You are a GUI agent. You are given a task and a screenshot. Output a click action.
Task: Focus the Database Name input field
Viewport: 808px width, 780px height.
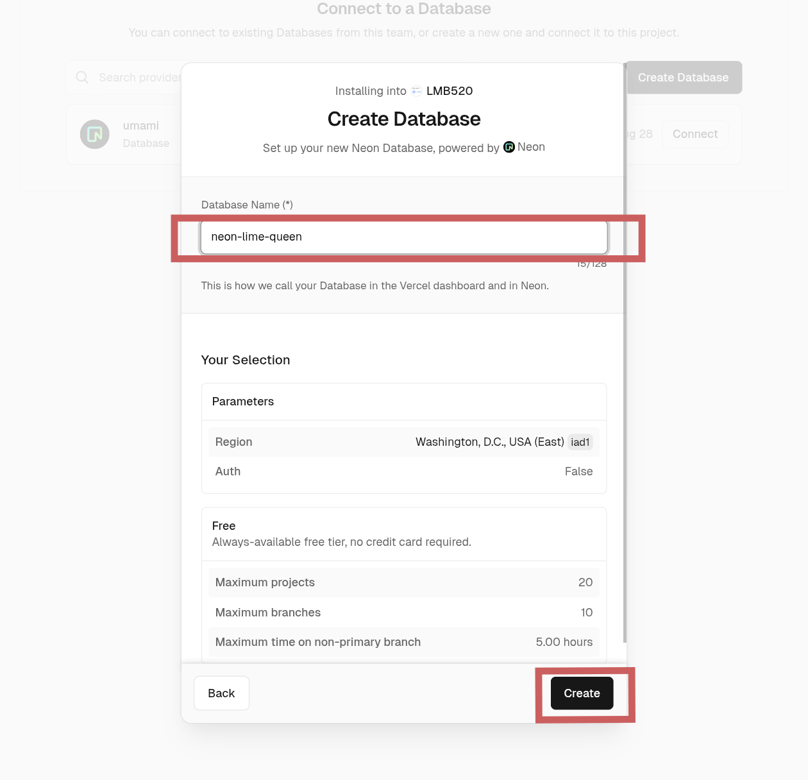click(x=404, y=237)
